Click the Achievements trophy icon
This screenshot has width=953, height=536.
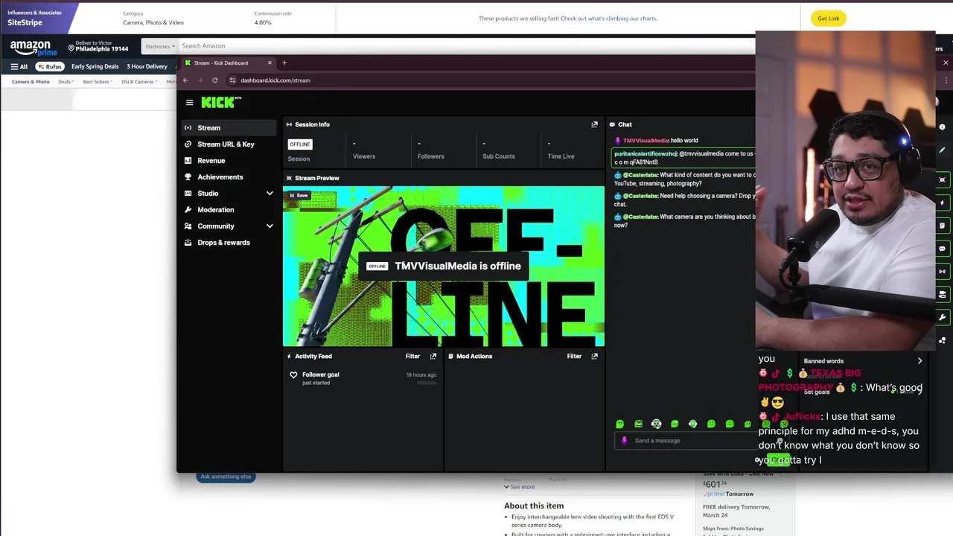pos(188,177)
